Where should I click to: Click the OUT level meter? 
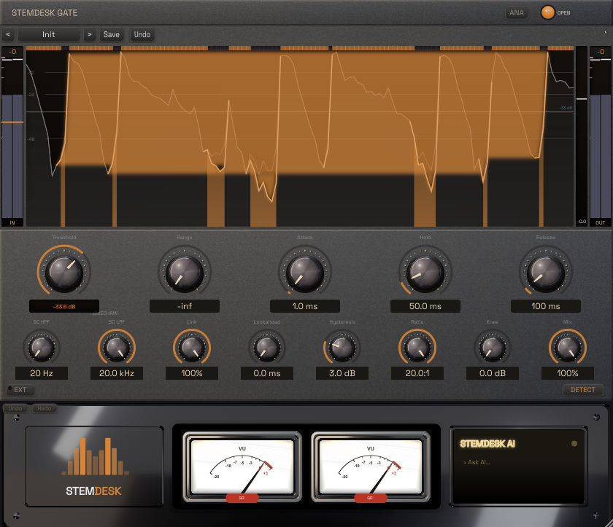pyautogui.click(x=600, y=136)
